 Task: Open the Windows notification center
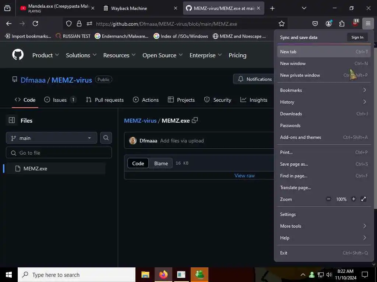click(365, 275)
